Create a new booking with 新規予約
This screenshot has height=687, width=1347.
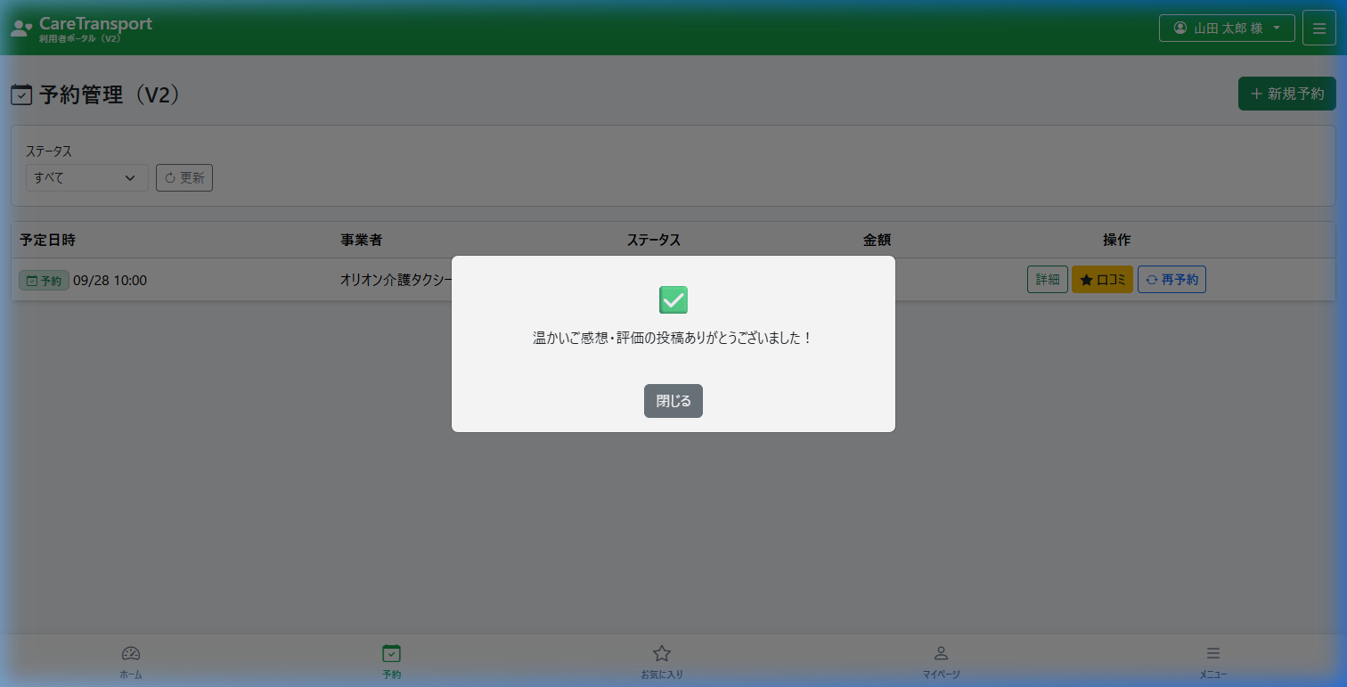1287,94
